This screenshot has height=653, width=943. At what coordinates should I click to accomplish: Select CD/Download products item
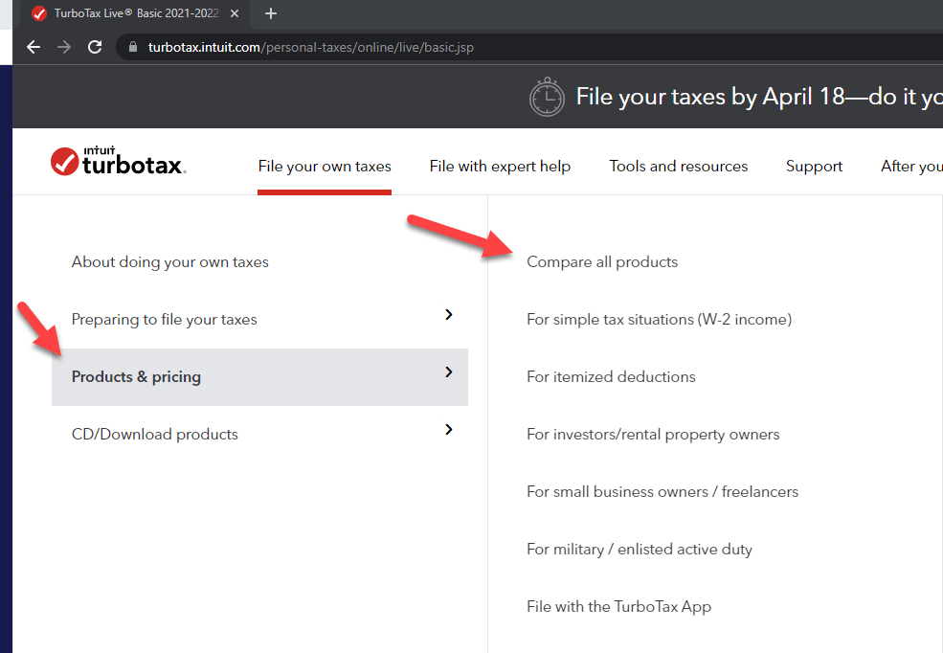[154, 434]
